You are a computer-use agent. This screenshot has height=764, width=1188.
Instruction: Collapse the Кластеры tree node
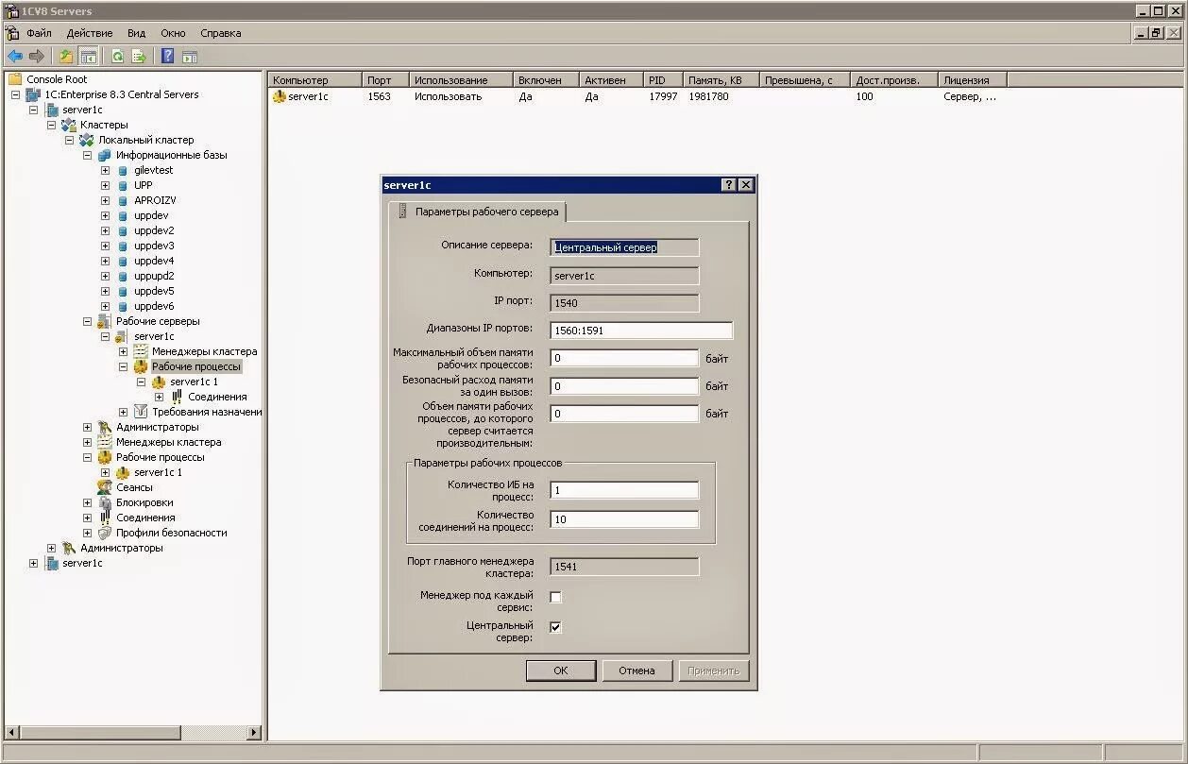[51, 125]
